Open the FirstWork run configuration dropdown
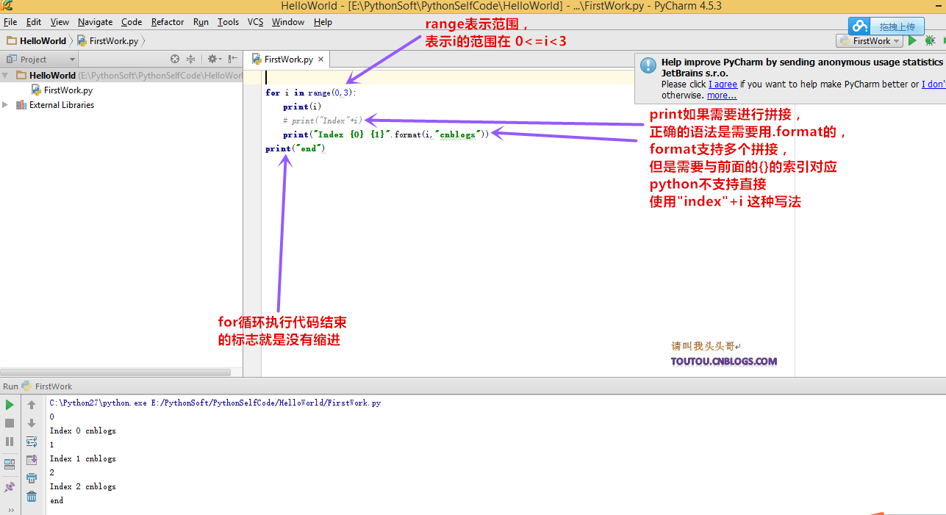 click(870, 41)
